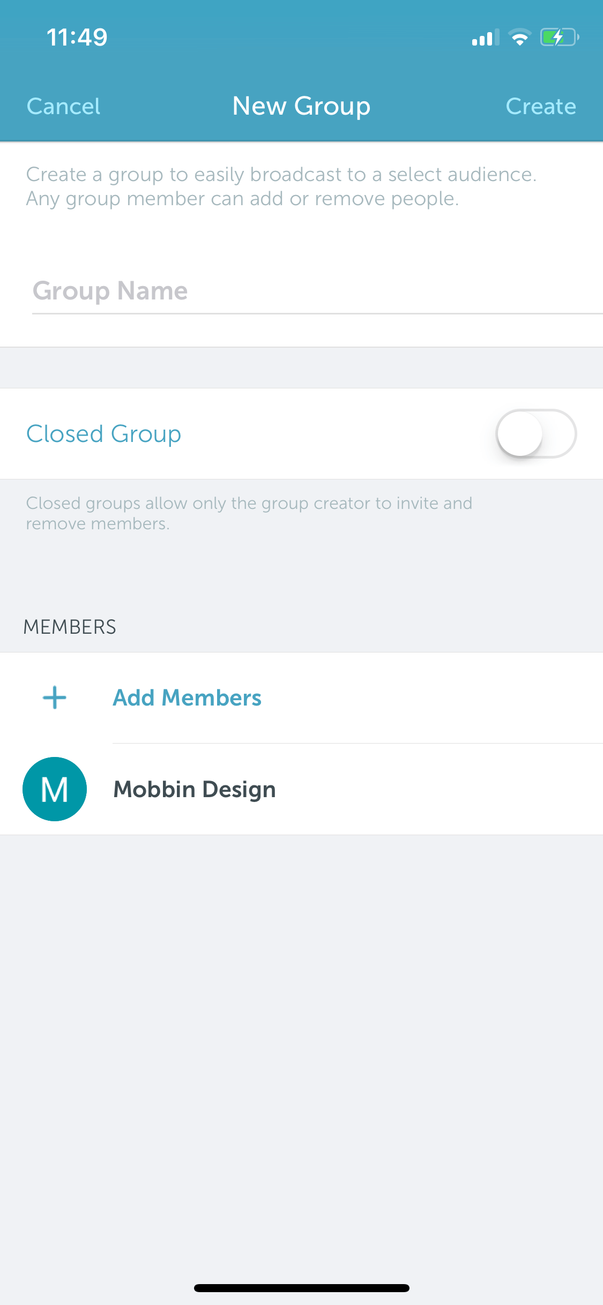Viewport: 603px width, 1305px height.
Task: Tap the underline below Group Name
Action: tap(317, 313)
